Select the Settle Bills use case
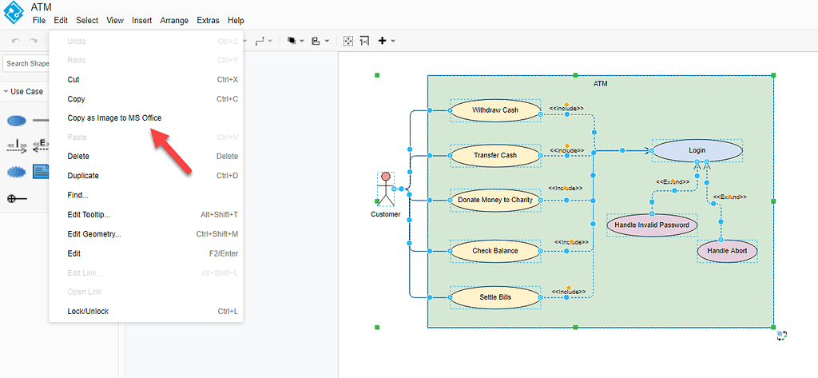The width and height of the screenshot is (818, 378). click(x=495, y=297)
